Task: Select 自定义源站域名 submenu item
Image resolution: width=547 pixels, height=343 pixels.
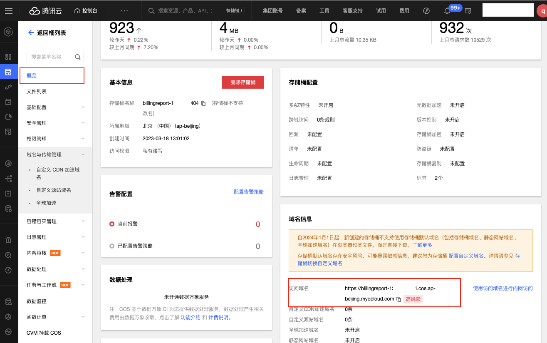Action: click(54, 190)
